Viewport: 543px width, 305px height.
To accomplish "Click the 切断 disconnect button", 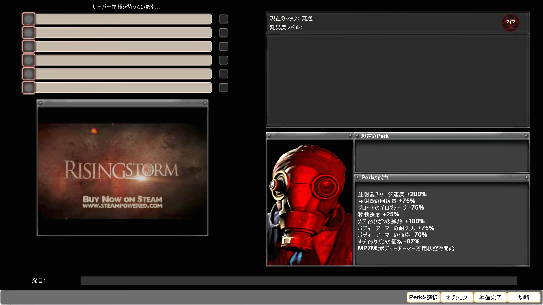I will click(523, 297).
